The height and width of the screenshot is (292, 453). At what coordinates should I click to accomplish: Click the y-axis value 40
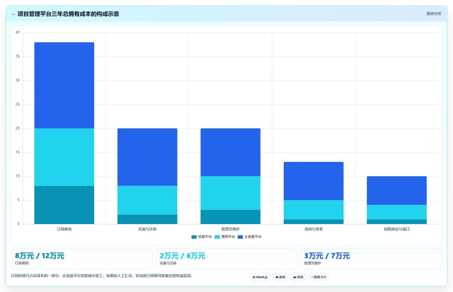click(x=17, y=32)
